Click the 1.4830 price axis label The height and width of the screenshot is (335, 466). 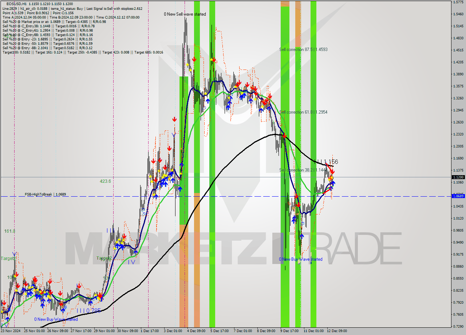(x=458, y=38)
